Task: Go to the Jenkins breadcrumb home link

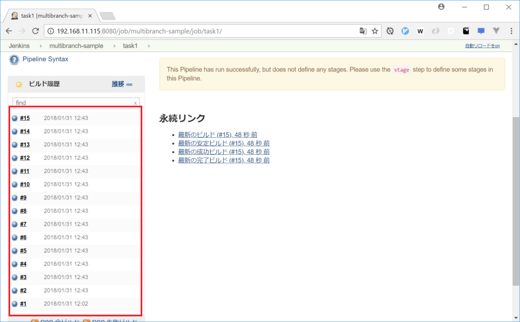Action: (19, 46)
